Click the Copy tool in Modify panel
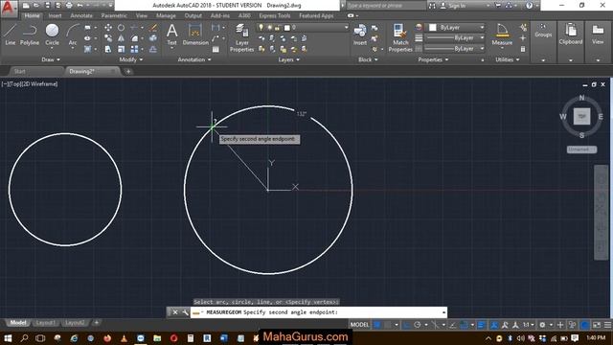Viewport: 613px width, 345px height. coord(108,38)
